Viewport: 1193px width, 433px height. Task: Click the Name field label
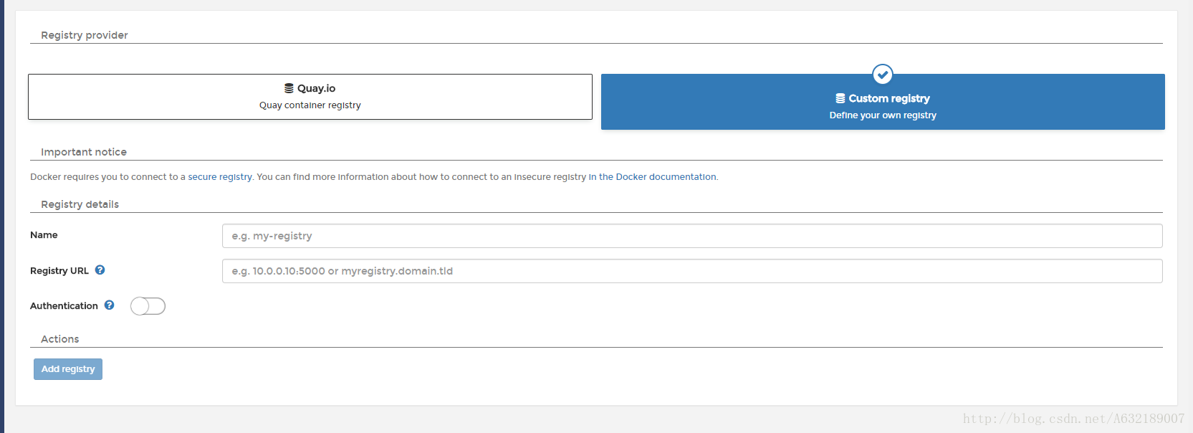click(x=44, y=235)
